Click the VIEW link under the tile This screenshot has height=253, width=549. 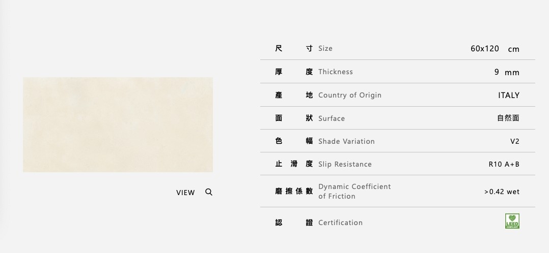pyautogui.click(x=185, y=193)
